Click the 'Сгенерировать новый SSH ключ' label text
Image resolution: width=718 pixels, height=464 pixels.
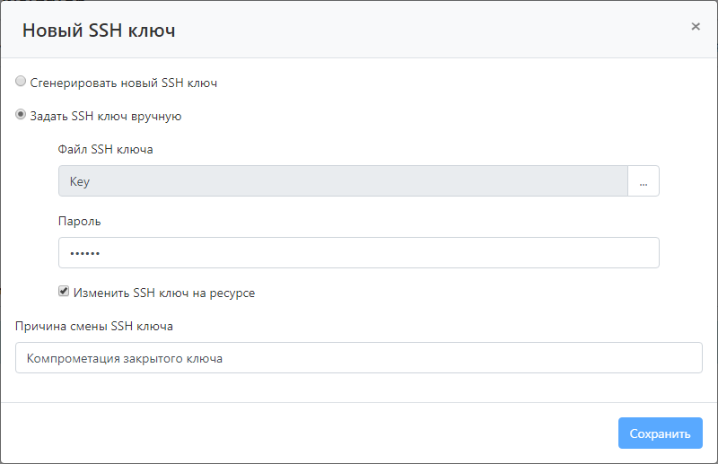(x=124, y=83)
